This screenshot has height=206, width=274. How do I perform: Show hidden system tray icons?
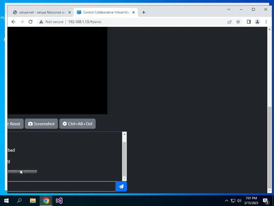226,201
